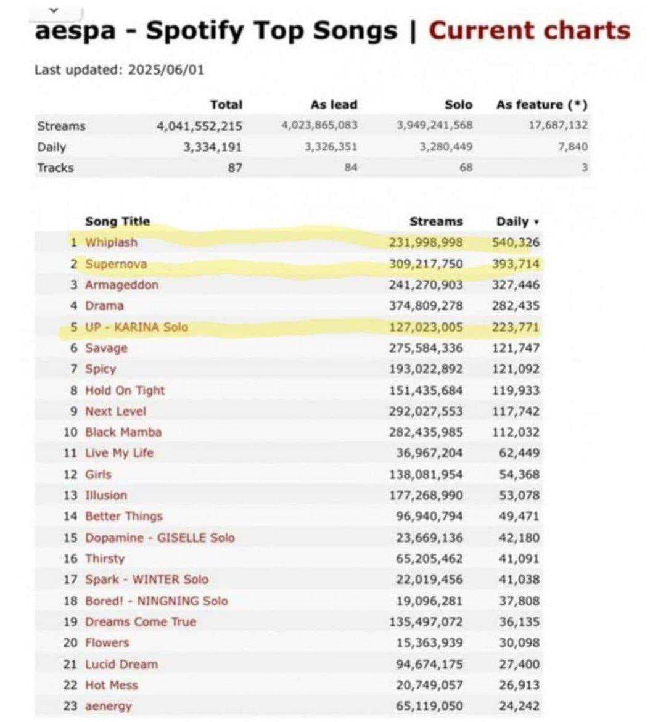Click Spark - WINTER Solo link
The width and height of the screenshot is (666, 722).
pyautogui.click(x=147, y=580)
